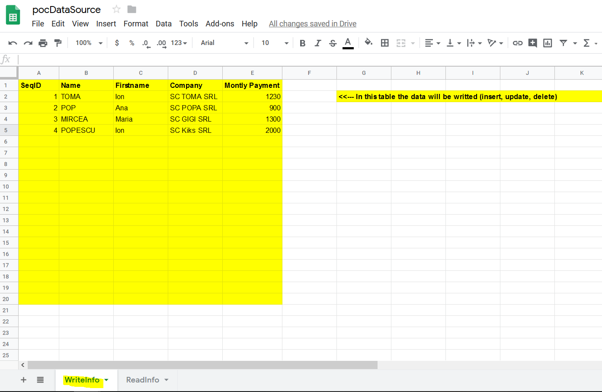Add a comment using the toolbar icon

click(532, 43)
